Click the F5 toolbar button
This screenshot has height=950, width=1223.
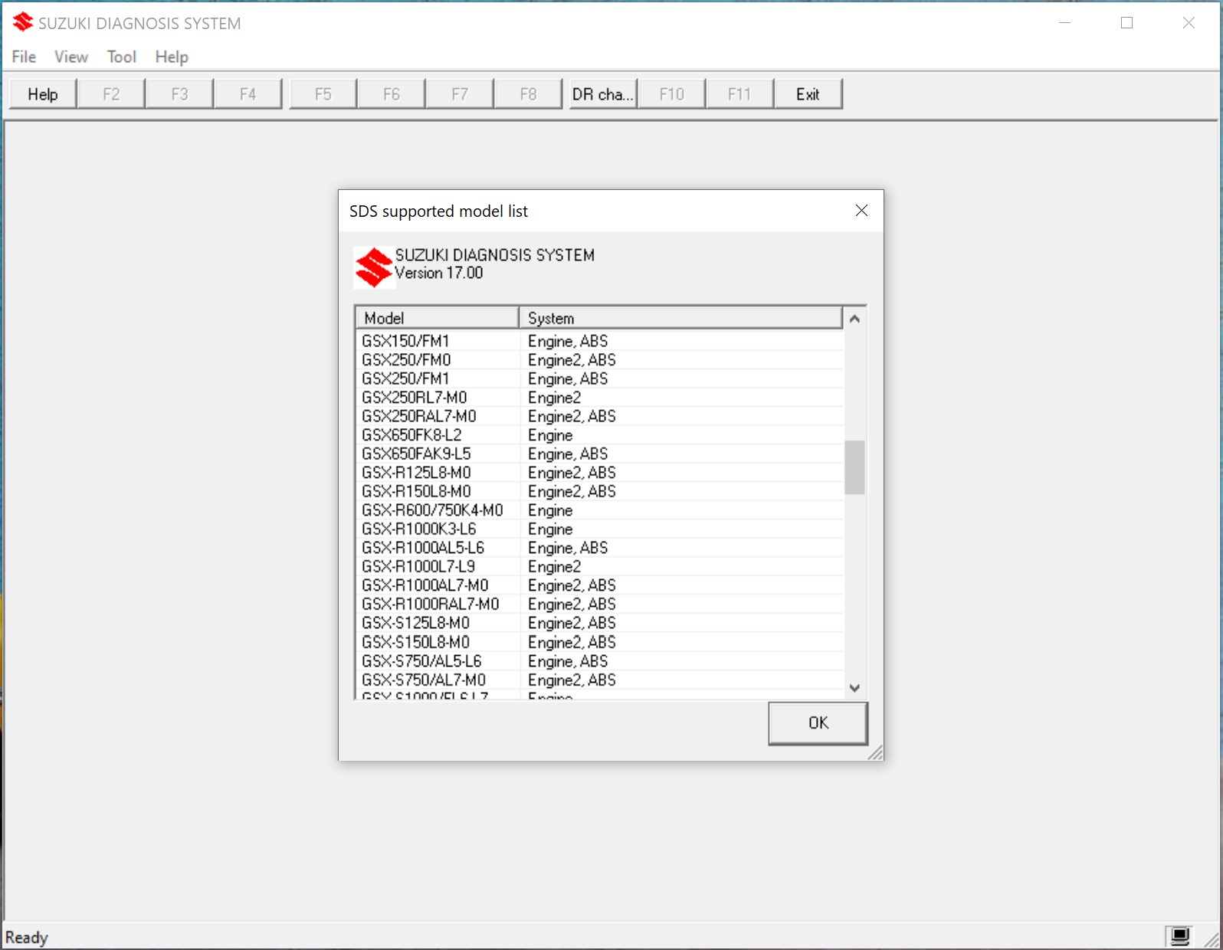pyautogui.click(x=323, y=93)
